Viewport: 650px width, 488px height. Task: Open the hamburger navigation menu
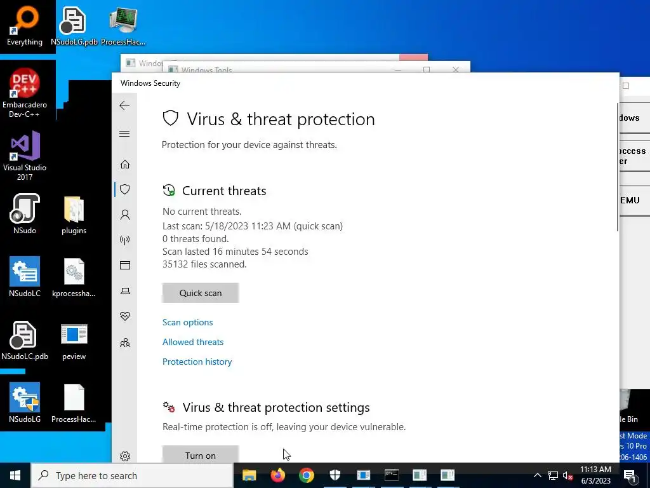coord(124,133)
